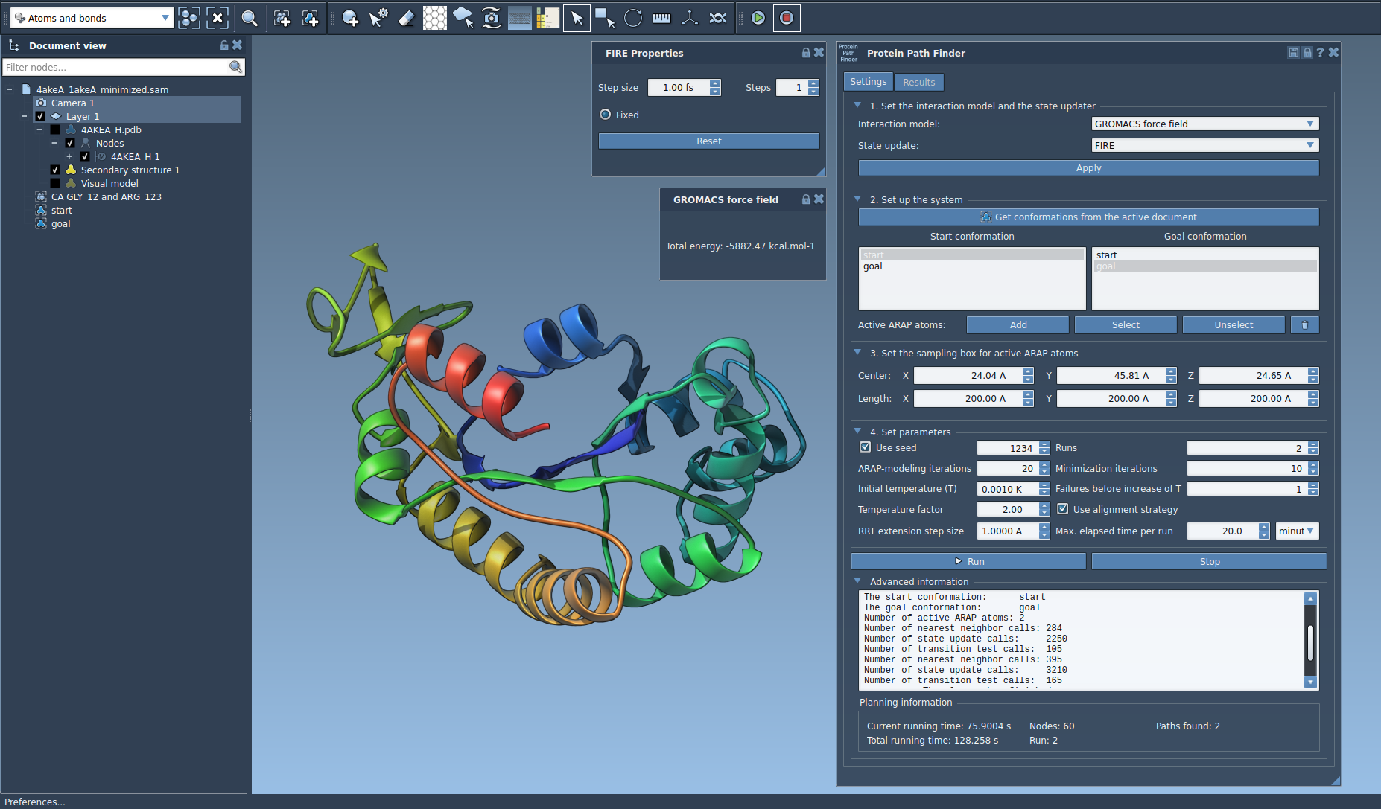Click the camera rotate icon in toolbar
The height and width of the screenshot is (809, 1381).
492,18
